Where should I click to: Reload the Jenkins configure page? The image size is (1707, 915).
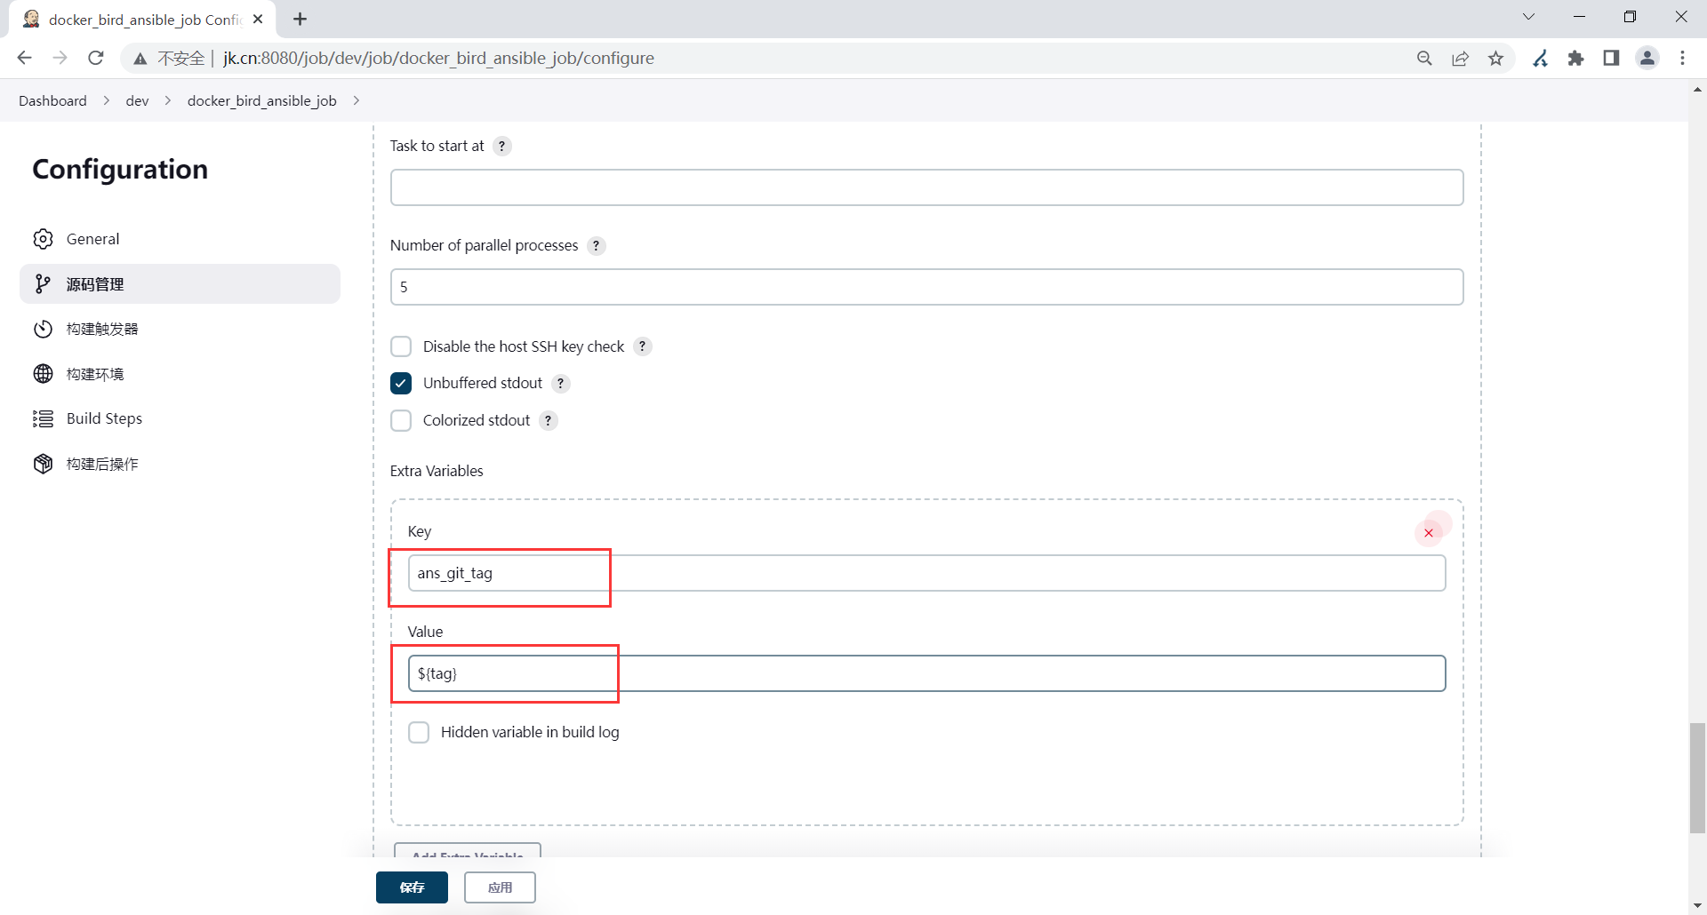pos(96,59)
